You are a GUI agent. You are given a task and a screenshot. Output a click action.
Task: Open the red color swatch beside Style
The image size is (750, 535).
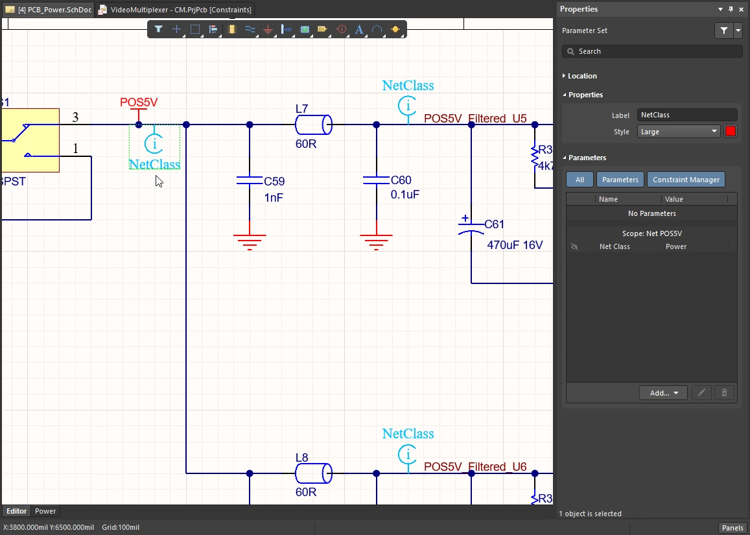click(731, 132)
